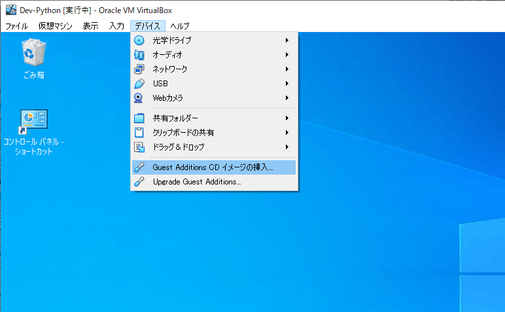Select the オーディオ menu label
505x312 pixels.
tap(167, 55)
